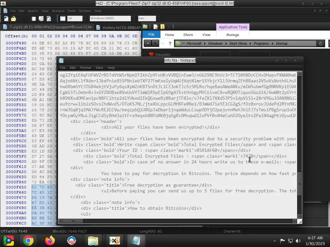
Task: Click the Up arrow in Explorer navigation
Action: click(x=170, y=43)
